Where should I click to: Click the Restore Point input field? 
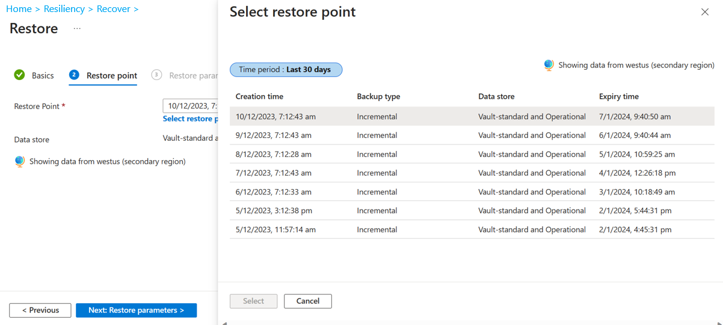[190, 106]
